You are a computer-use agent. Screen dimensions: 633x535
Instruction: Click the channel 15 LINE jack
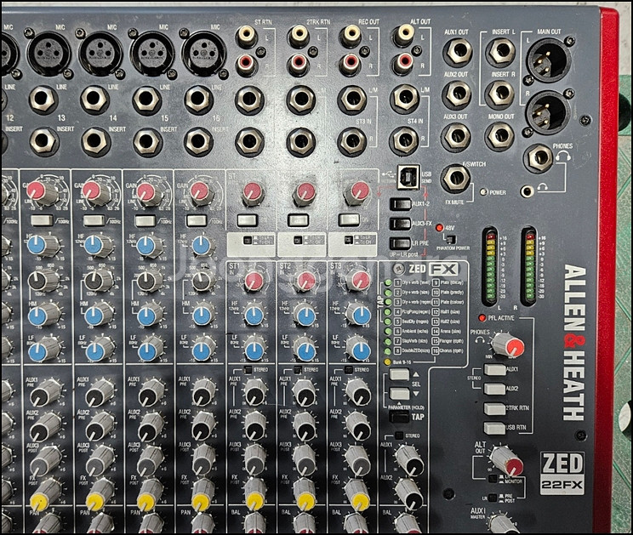pos(146,100)
